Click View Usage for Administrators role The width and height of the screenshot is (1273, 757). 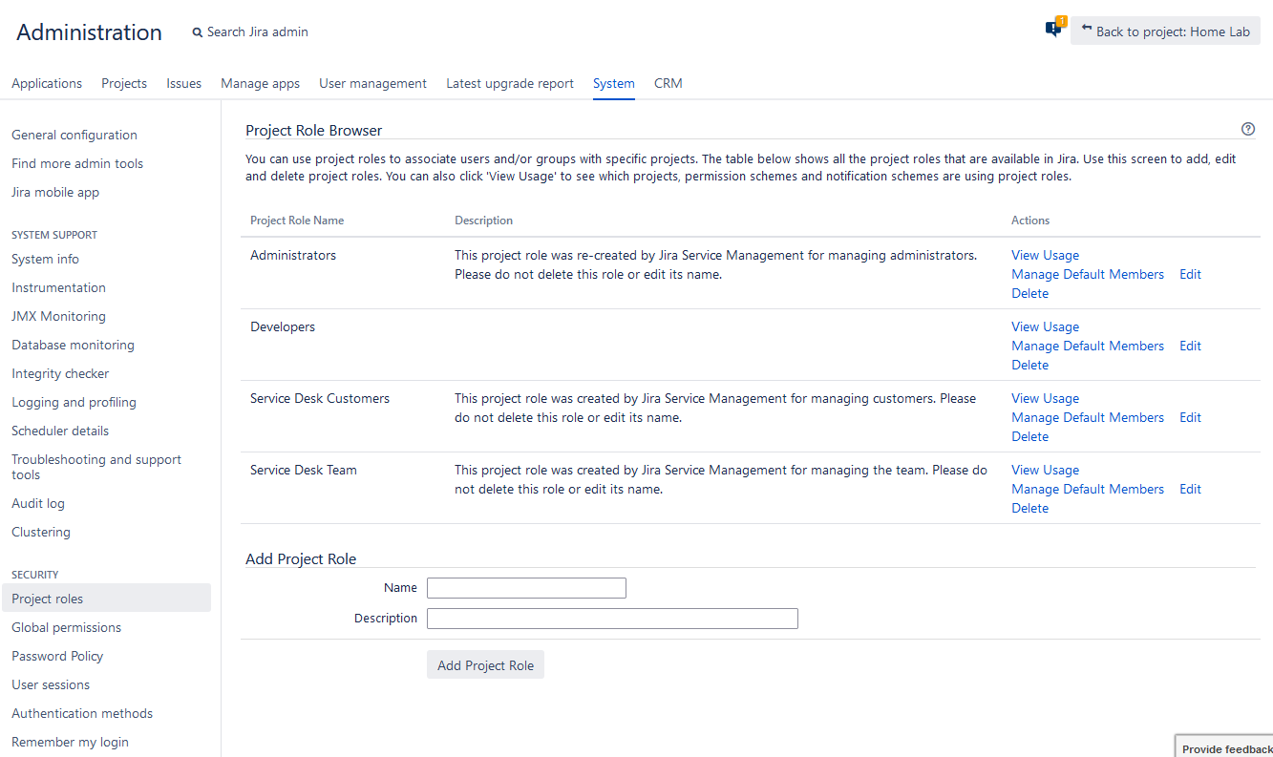tap(1045, 255)
